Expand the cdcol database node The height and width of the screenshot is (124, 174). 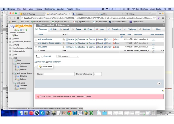click(x=10, y=38)
